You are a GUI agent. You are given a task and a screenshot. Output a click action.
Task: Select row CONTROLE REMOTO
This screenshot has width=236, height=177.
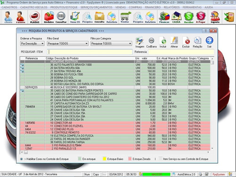(x=115, y=132)
